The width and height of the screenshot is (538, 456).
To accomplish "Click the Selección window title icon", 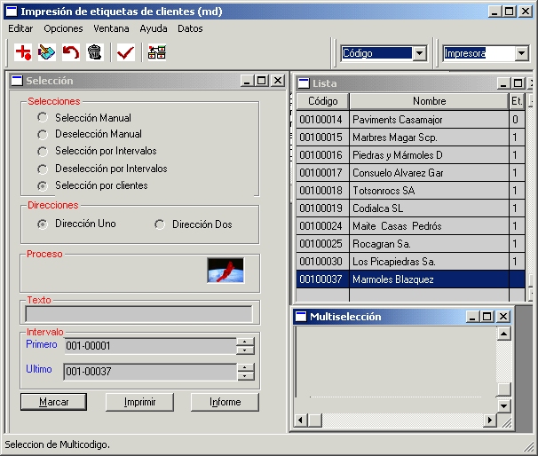I will 17,81.
